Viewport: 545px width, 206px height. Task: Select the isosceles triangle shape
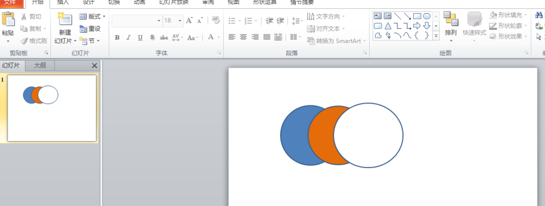tap(388, 26)
